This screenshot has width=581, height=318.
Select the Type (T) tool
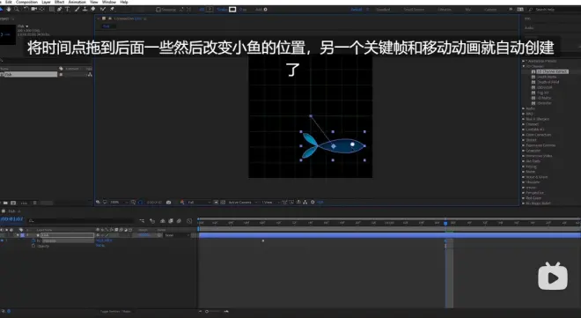click(x=67, y=9)
